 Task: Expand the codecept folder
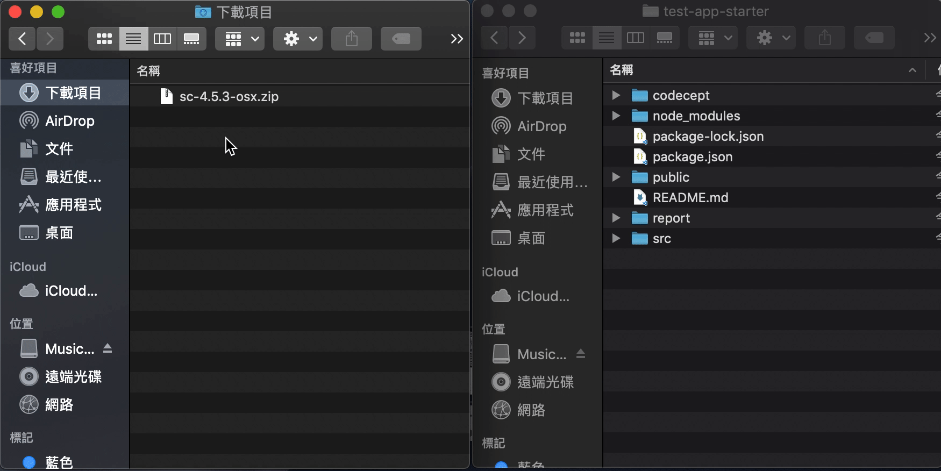[616, 95]
